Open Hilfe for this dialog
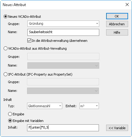132x137 pixels. (117, 33)
